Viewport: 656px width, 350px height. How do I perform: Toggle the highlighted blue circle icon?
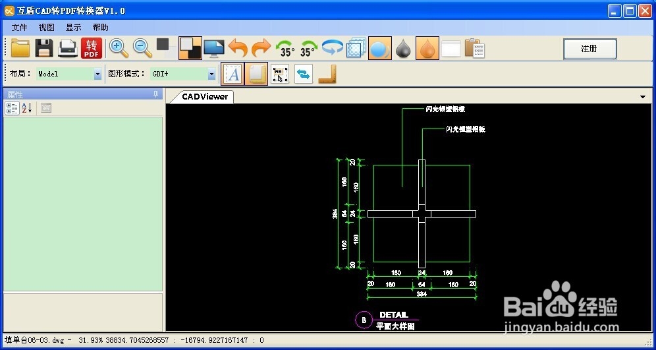point(380,48)
